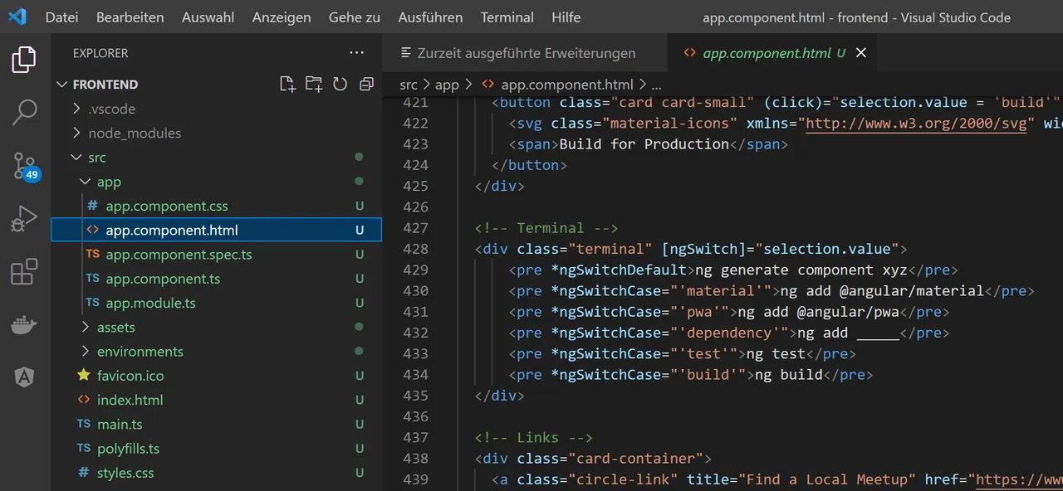
Task: Open the Anzeigen menu
Action: 282,17
